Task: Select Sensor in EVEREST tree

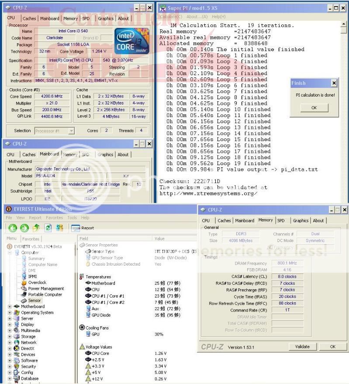Action: point(34,301)
